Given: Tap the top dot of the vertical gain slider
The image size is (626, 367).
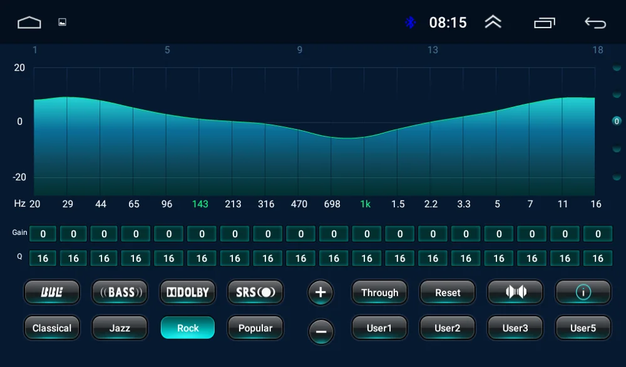Looking at the screenshot, I should coord(617,68).
